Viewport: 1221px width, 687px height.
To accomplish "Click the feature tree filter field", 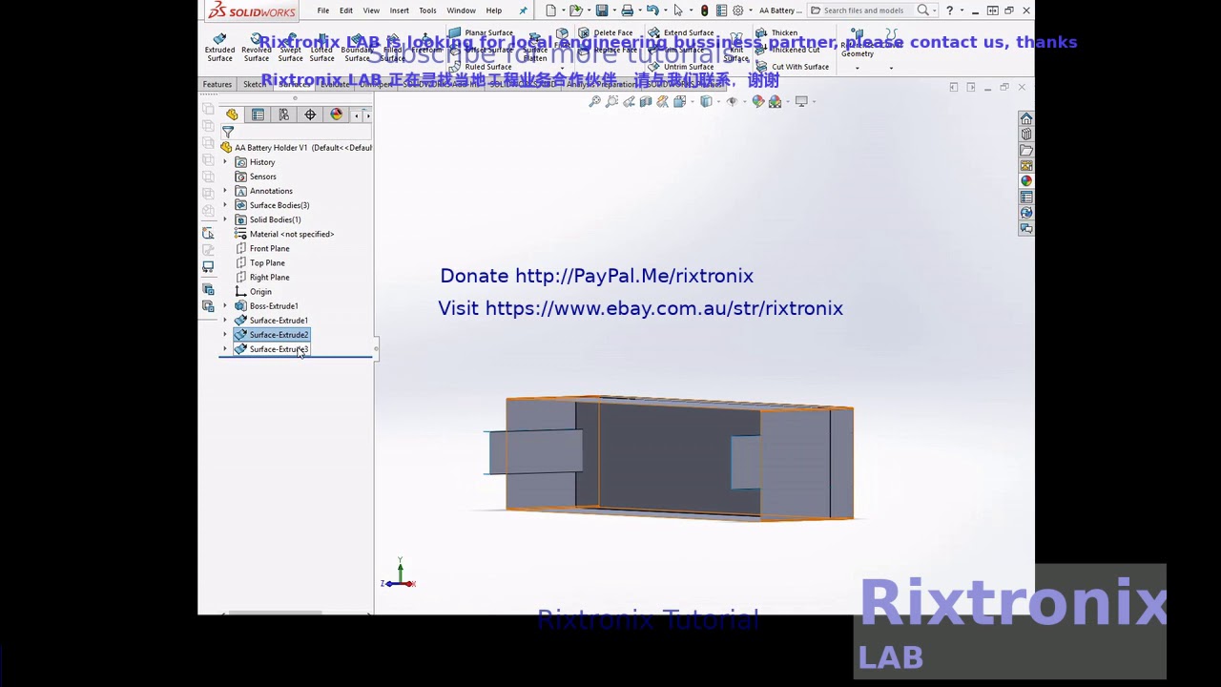I will (x=296, y=132).
